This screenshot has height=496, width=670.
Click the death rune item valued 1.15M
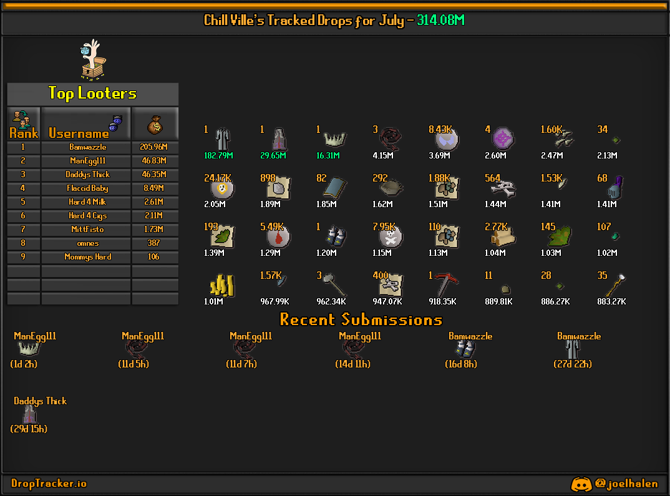pos(391,237)
